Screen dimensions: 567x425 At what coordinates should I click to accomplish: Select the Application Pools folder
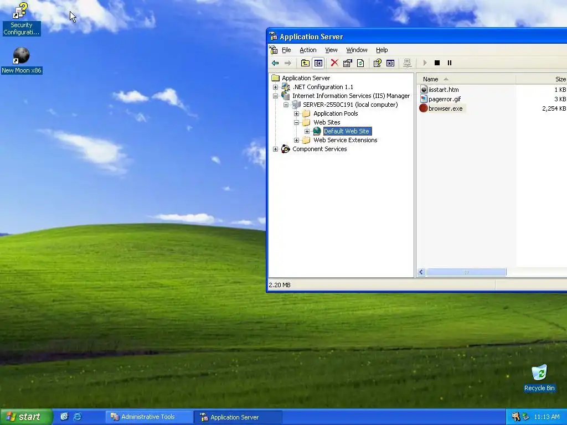click(336, 113)
